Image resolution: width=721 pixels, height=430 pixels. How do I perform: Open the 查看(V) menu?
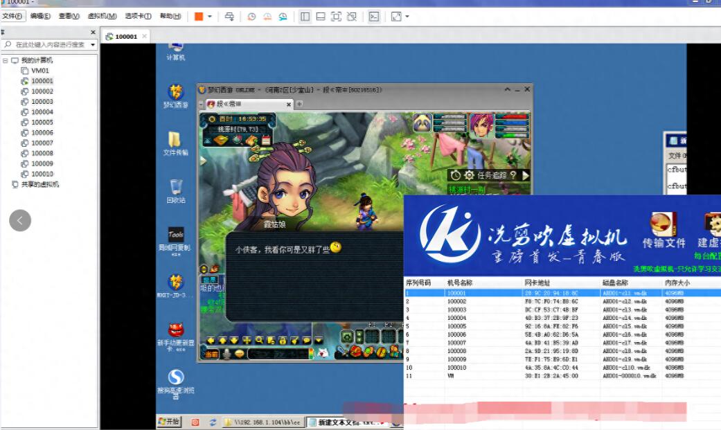[69, 16]
